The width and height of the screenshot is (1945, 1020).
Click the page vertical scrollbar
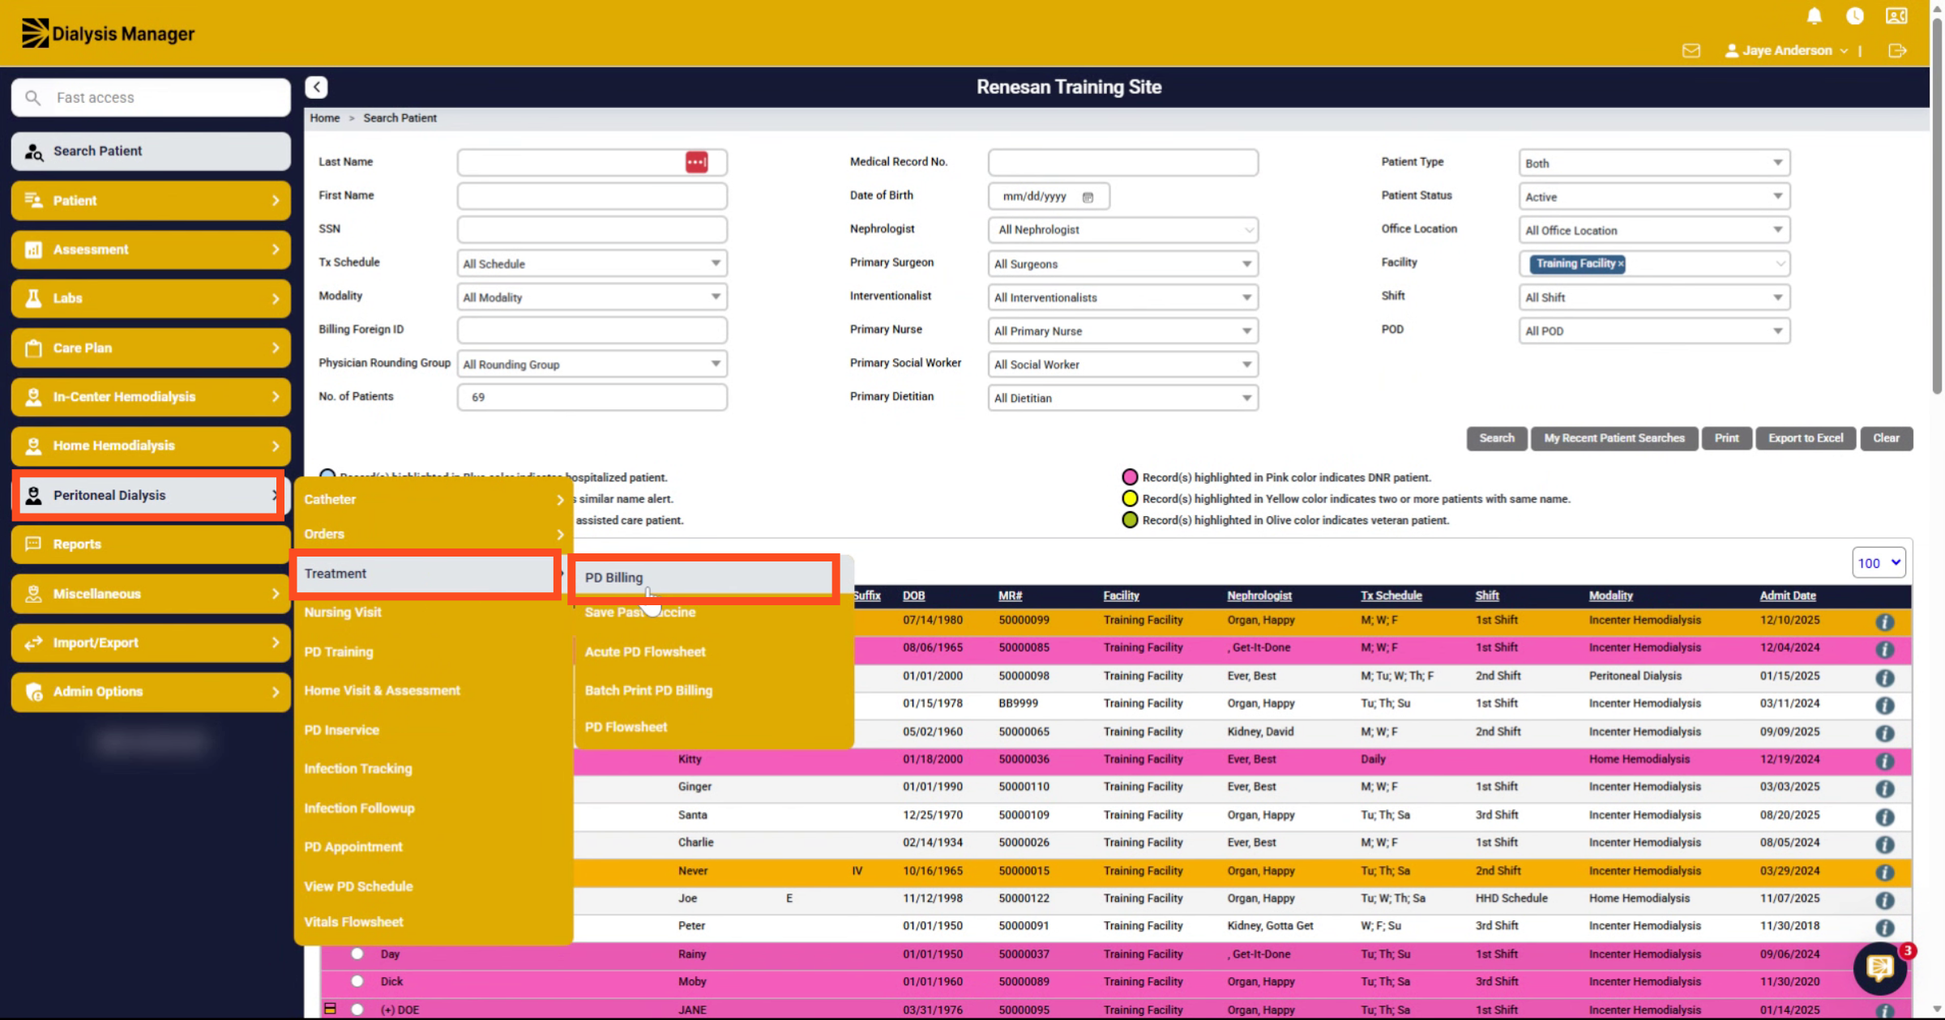(1936, 205)
